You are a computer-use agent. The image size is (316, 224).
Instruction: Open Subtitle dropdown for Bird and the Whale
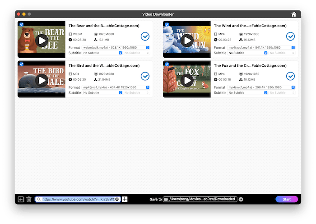tap(103, 92)
